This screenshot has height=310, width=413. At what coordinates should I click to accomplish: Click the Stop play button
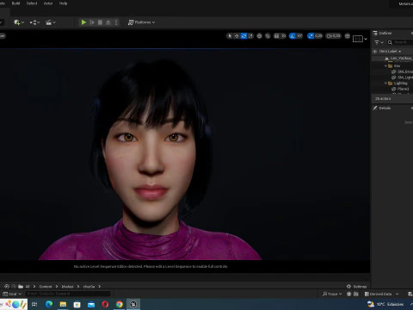tap(100, 22)
